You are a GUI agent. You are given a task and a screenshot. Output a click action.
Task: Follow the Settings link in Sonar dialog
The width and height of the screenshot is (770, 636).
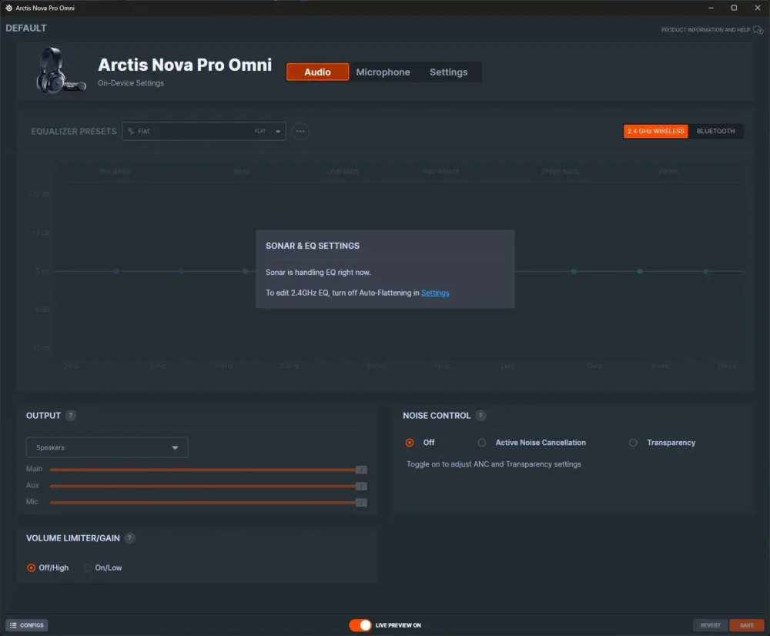435,293
